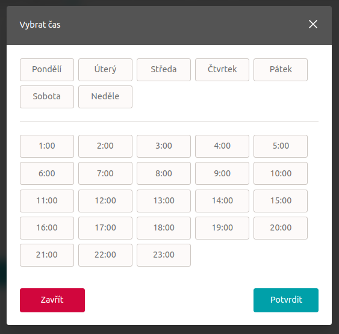Confirm selection with Potvrdit button
The width and height of the screenshot is (339, 334).
click(286, 300)
